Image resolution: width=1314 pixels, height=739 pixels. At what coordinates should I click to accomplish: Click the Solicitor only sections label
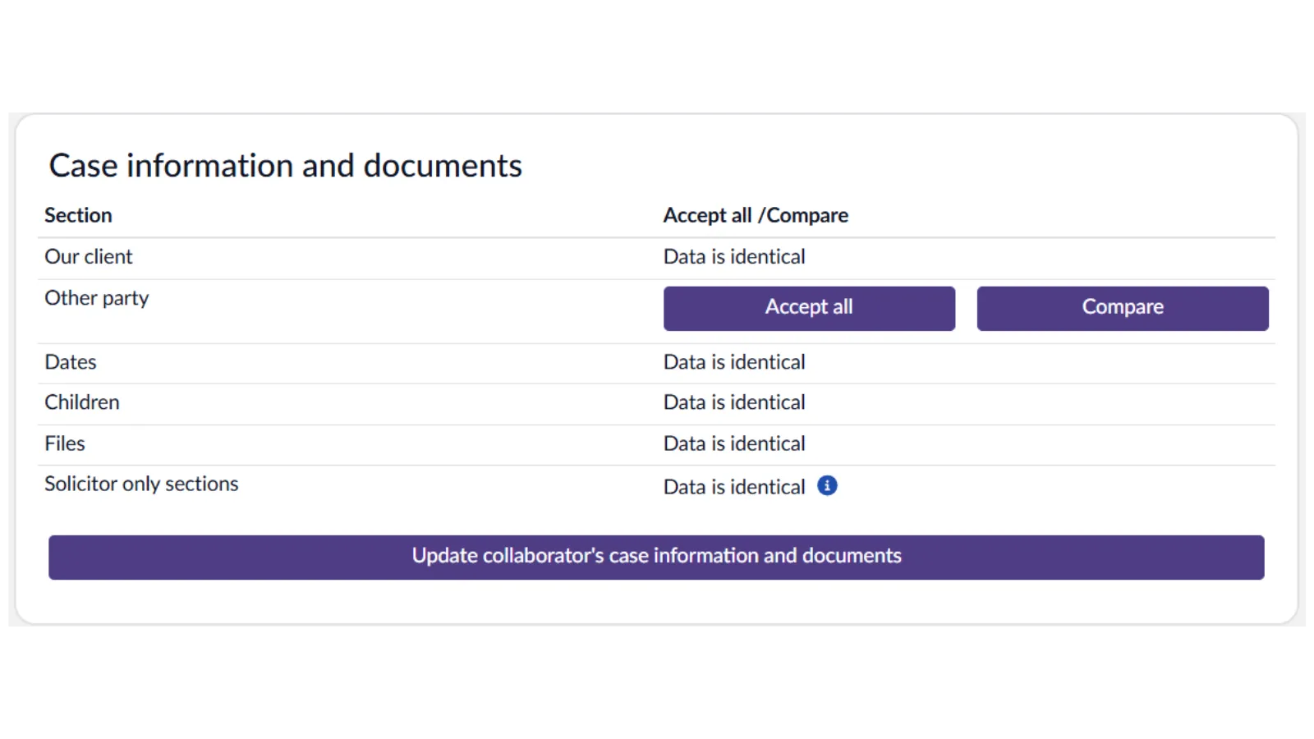[x=141, y=484]
